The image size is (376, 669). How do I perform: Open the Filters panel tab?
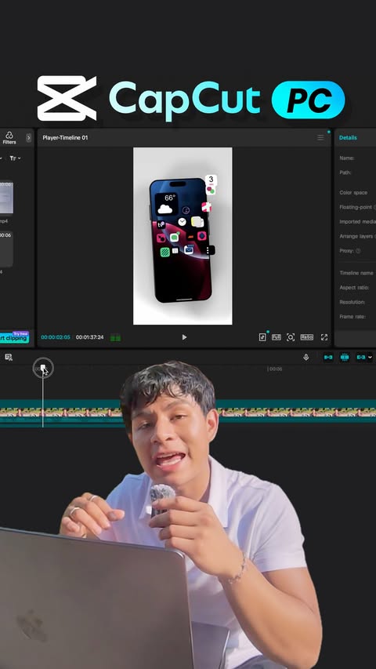(9, 138)
